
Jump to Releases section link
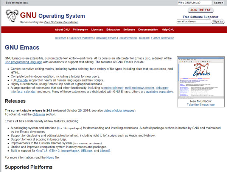(x=61, y=38)
